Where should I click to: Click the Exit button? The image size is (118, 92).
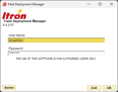pos(94,88)
